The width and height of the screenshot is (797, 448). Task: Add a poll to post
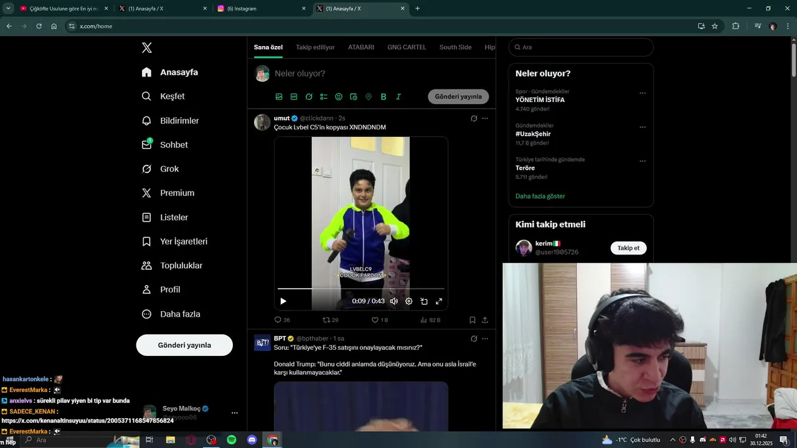coord(324,97)
